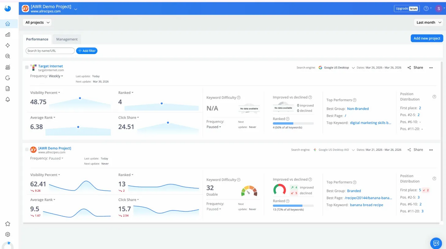
Task: Open the chat support bubble
Action: [435, 243]
